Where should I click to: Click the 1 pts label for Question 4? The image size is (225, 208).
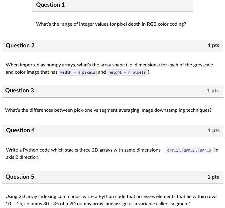(213, 130)
